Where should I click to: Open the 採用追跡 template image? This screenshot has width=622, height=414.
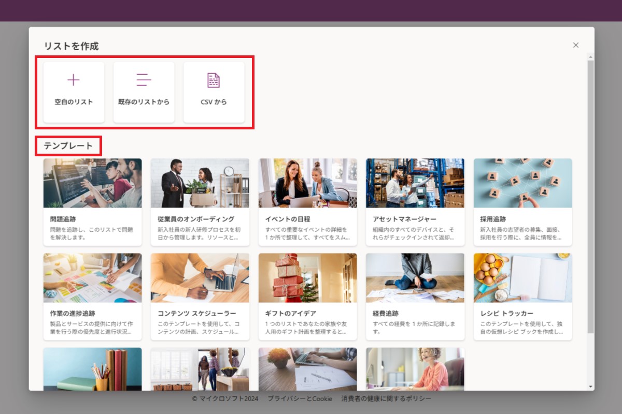tap(522, 183)
